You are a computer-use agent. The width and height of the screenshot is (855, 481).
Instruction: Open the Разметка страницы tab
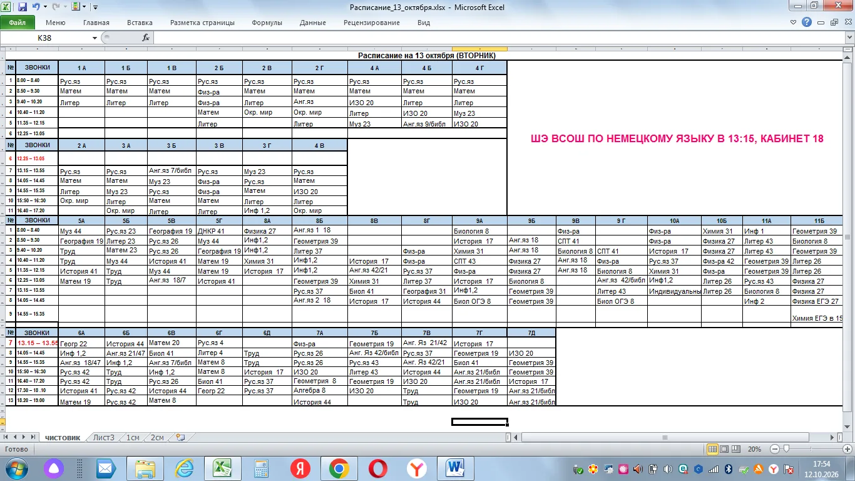click(x=202, y=23)
